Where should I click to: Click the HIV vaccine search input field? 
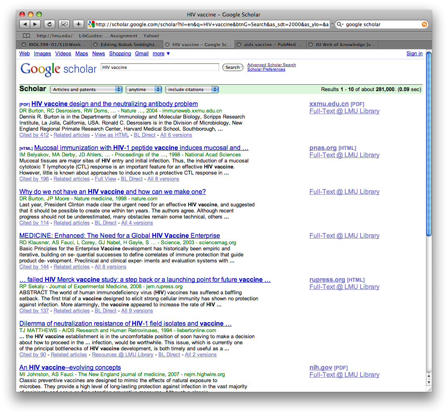pyautogui.click(x=160, y=67)
